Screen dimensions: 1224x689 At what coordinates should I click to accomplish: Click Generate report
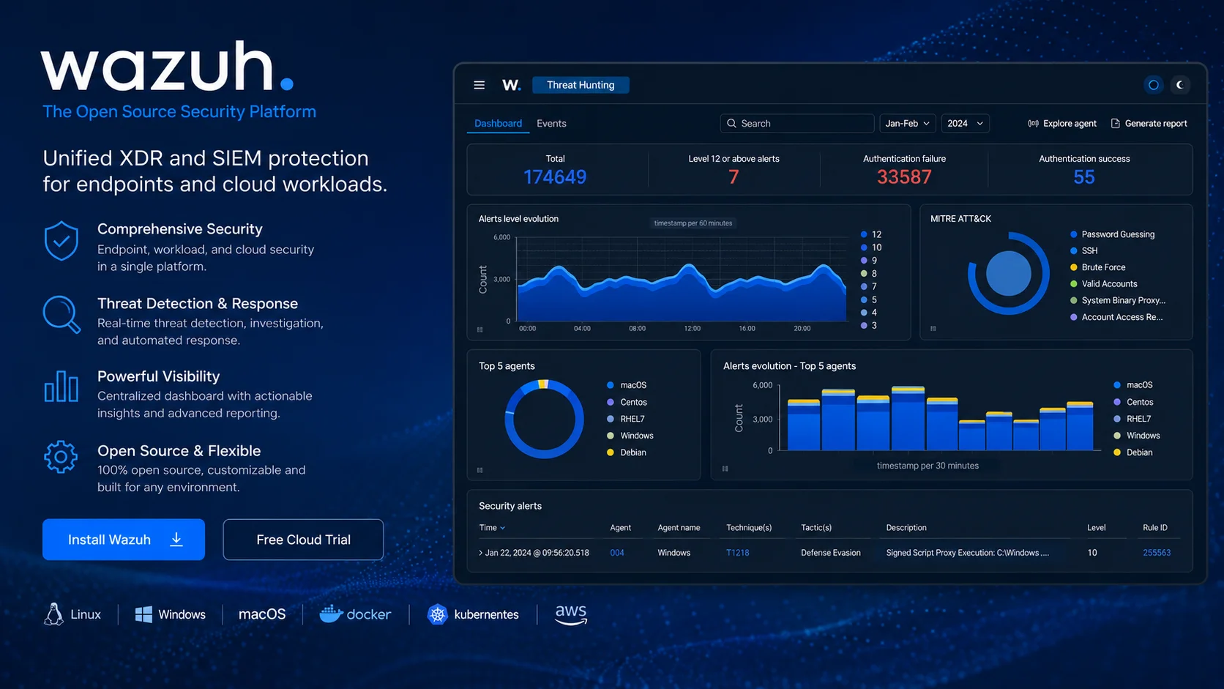(x=1149, y=124)
